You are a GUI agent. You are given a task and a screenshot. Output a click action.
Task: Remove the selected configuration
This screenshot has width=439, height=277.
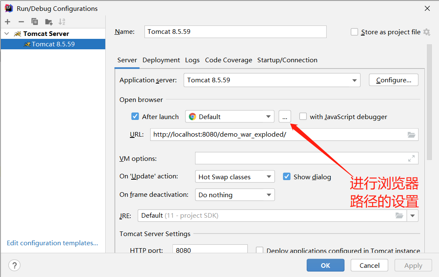(x=21, y=22)
